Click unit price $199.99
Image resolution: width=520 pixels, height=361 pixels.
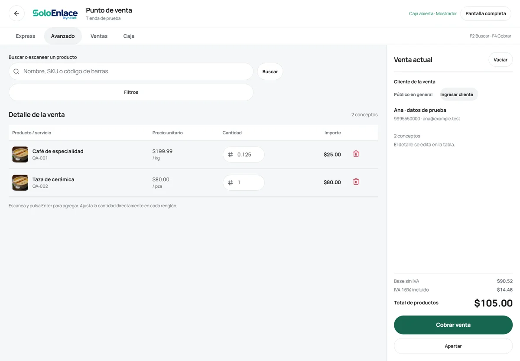(x=162, y=151)
